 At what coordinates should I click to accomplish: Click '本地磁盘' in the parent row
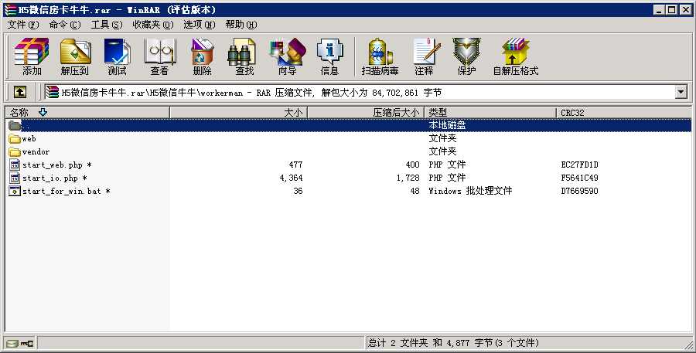pos(447,125)
